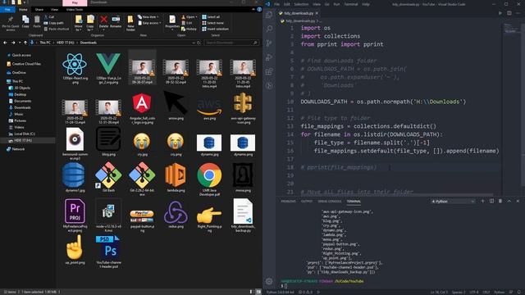Maximize terminal panel with chevron up
The width and height of the screenshot is (525, 295).
click(x=509, y=201)
